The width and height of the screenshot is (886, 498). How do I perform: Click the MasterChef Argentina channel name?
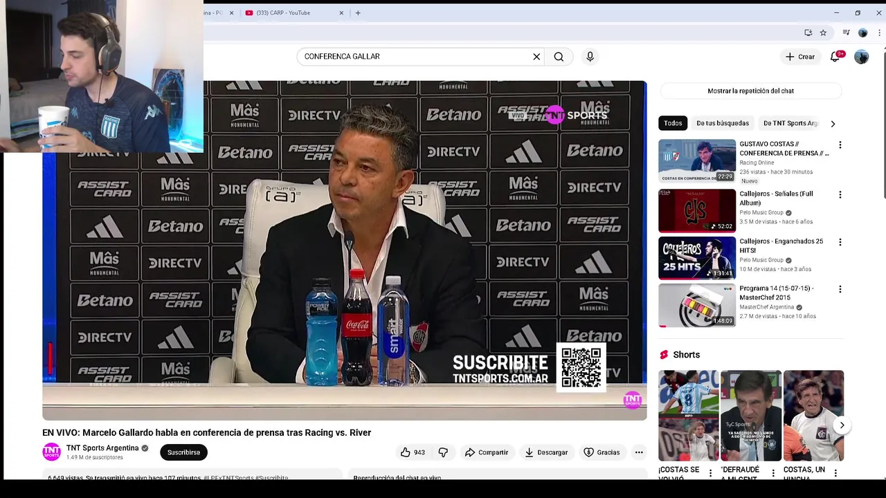click(x=766, y=307)
